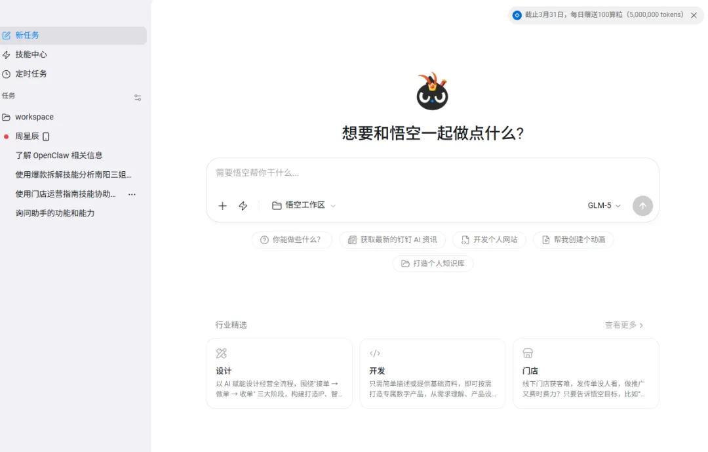The image size is (708, 452).
Task: Select suggestion 开发个人网站
Action: (490, 239)
